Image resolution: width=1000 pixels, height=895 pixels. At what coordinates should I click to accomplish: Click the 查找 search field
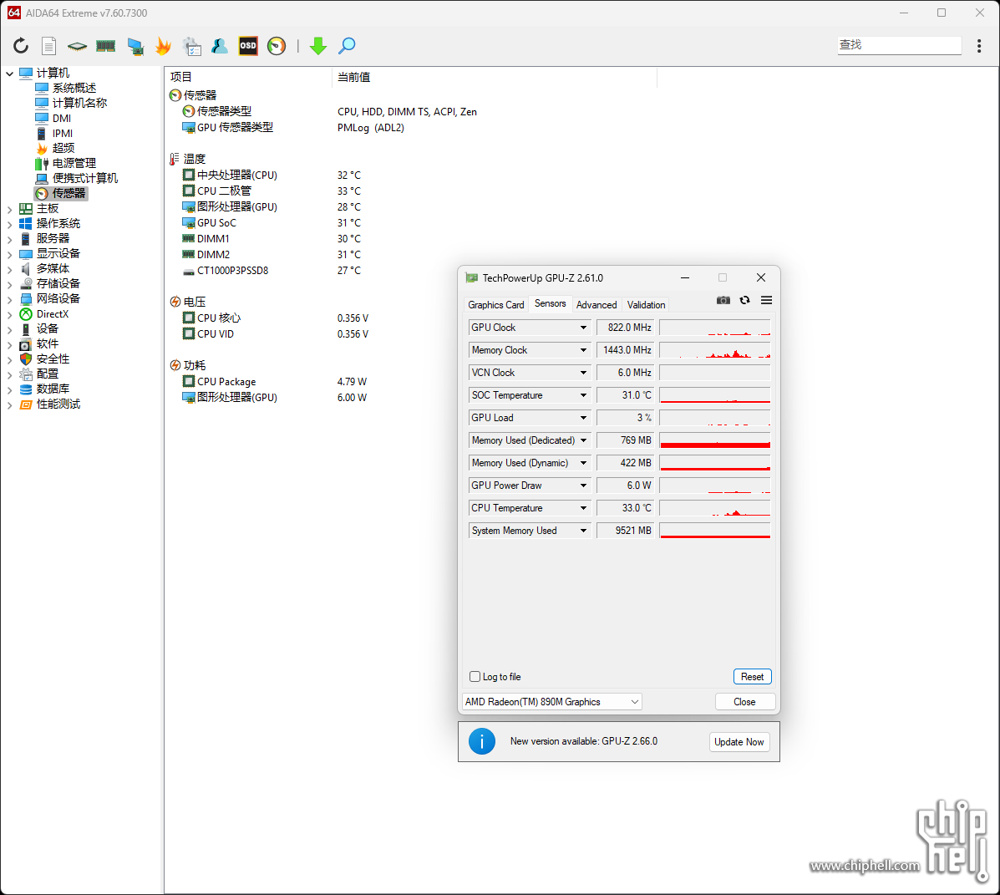[899, 44]
